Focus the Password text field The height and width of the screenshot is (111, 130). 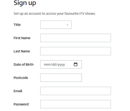75,104
